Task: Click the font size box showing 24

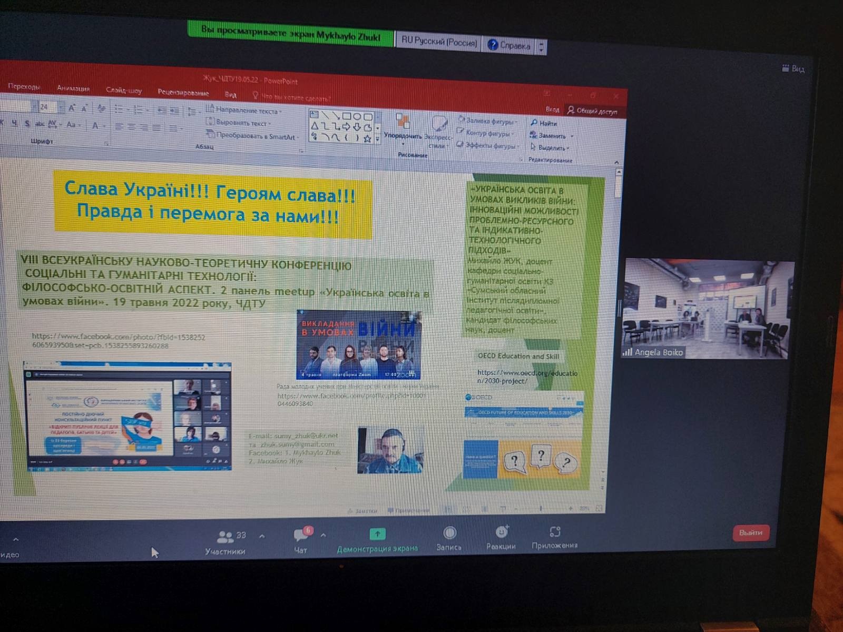Action: [x=47, y=107]
